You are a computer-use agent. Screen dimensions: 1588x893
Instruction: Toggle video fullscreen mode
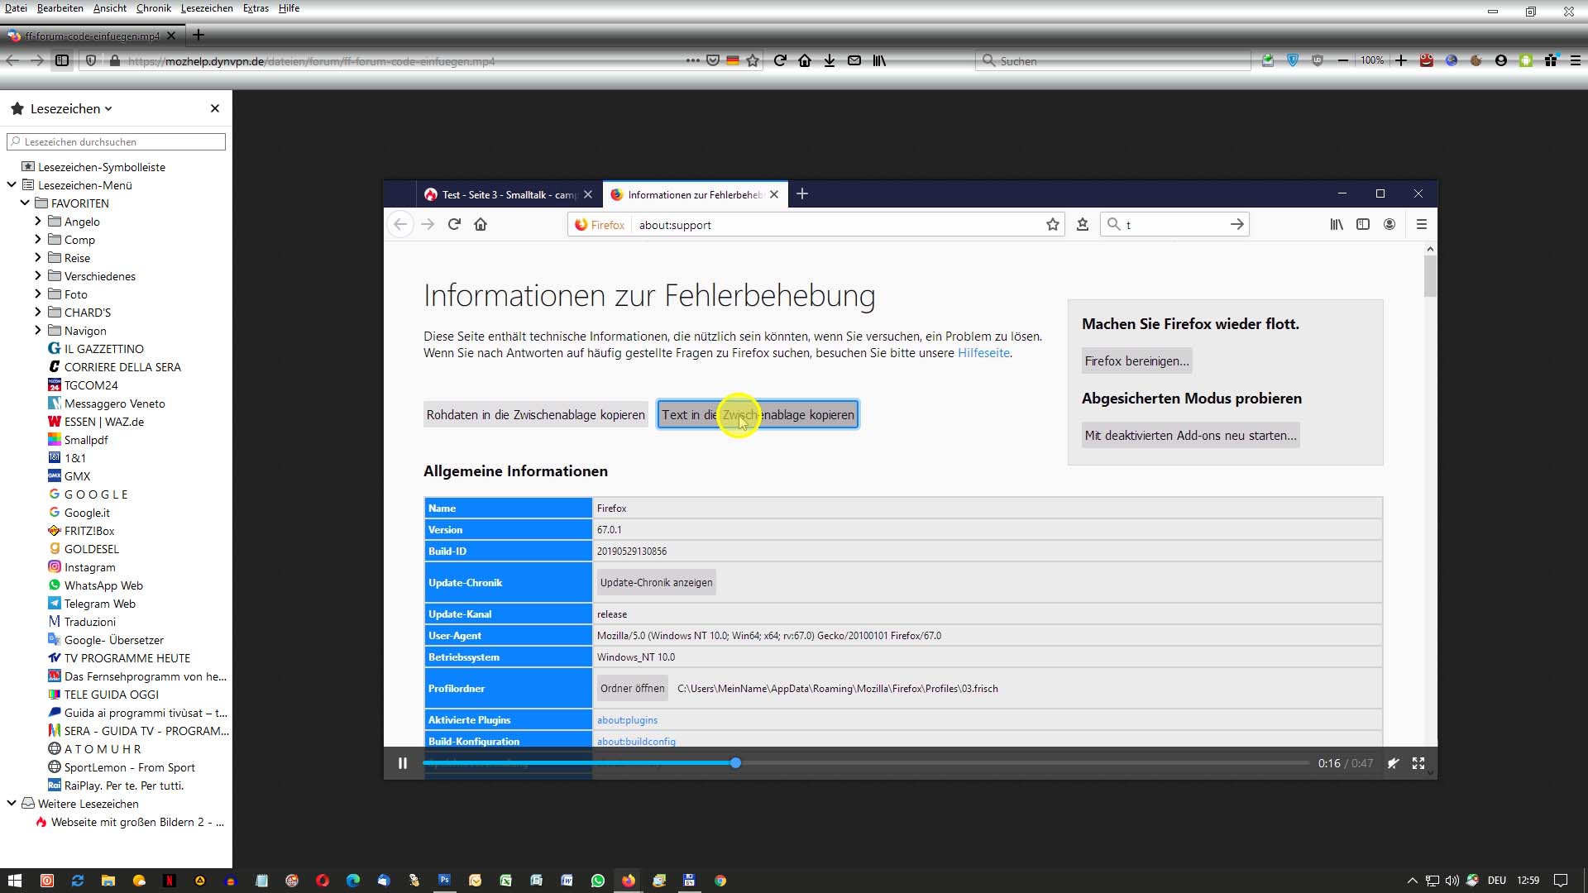(1418, 763)
